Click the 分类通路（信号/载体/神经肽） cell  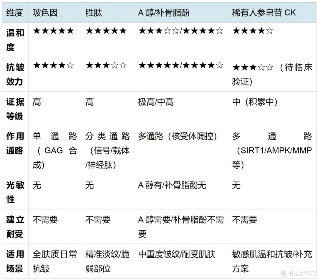click(107, 150)
